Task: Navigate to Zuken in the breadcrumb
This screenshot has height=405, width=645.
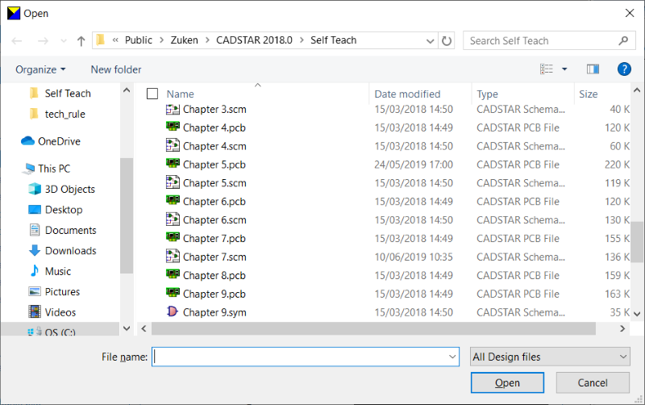Action: click(x=185, y=40)
